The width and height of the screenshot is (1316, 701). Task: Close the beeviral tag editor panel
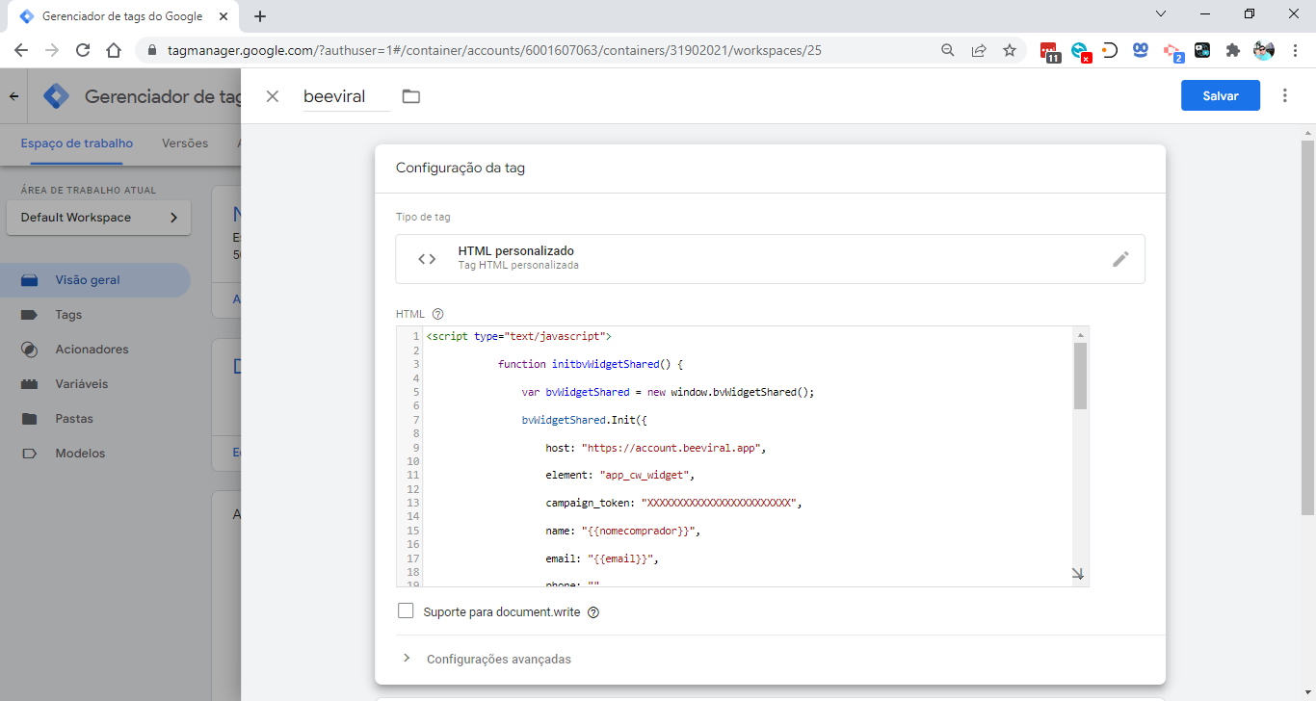[273, 96]
